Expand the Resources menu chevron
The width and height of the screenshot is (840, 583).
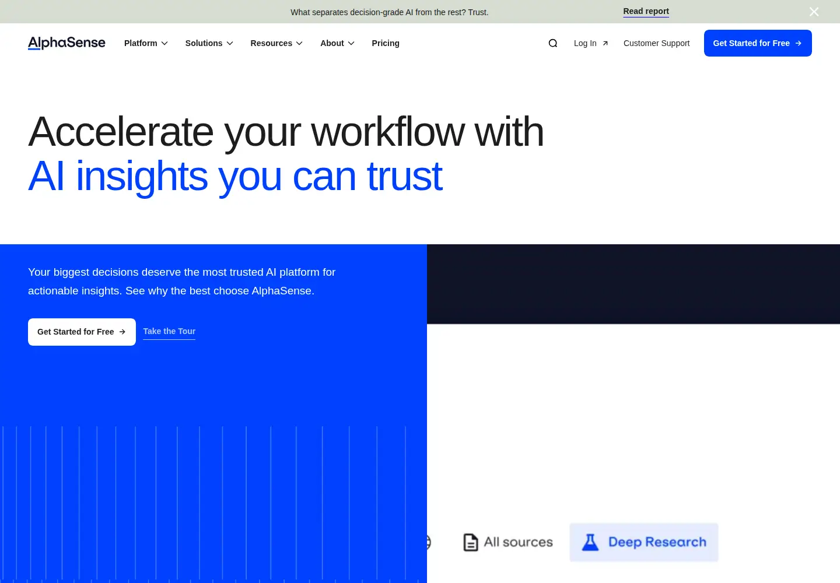point(299,43)
